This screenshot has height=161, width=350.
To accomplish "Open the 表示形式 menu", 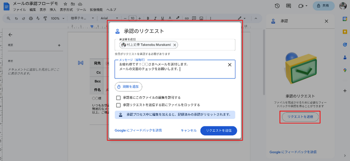I will (66, 10).
